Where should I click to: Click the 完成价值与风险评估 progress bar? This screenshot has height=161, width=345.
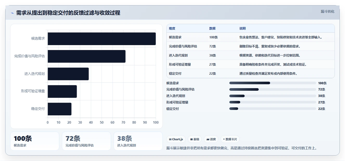click(272, 89)
